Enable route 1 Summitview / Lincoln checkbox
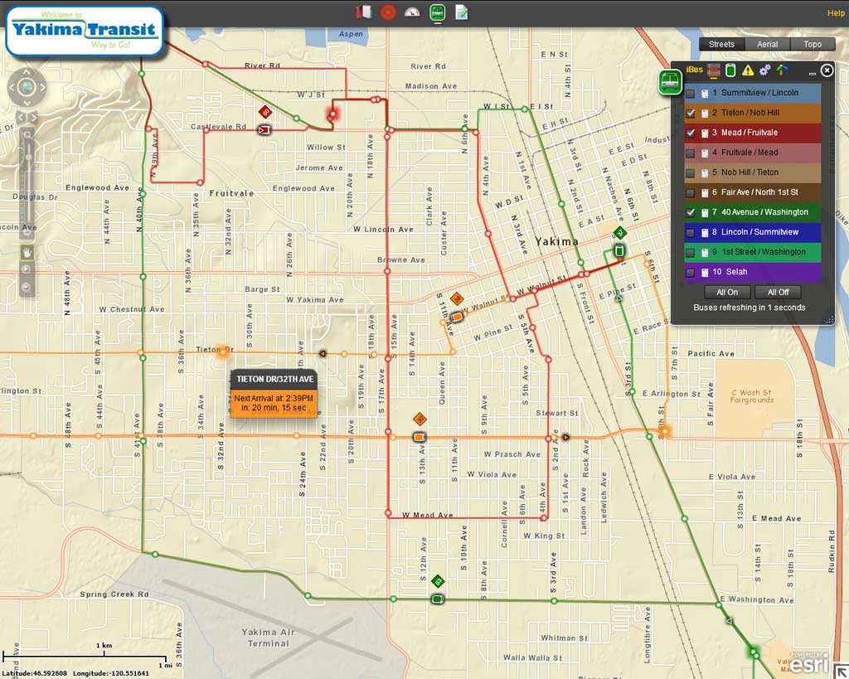Viewport: 849px width, 679px height. 691,94
